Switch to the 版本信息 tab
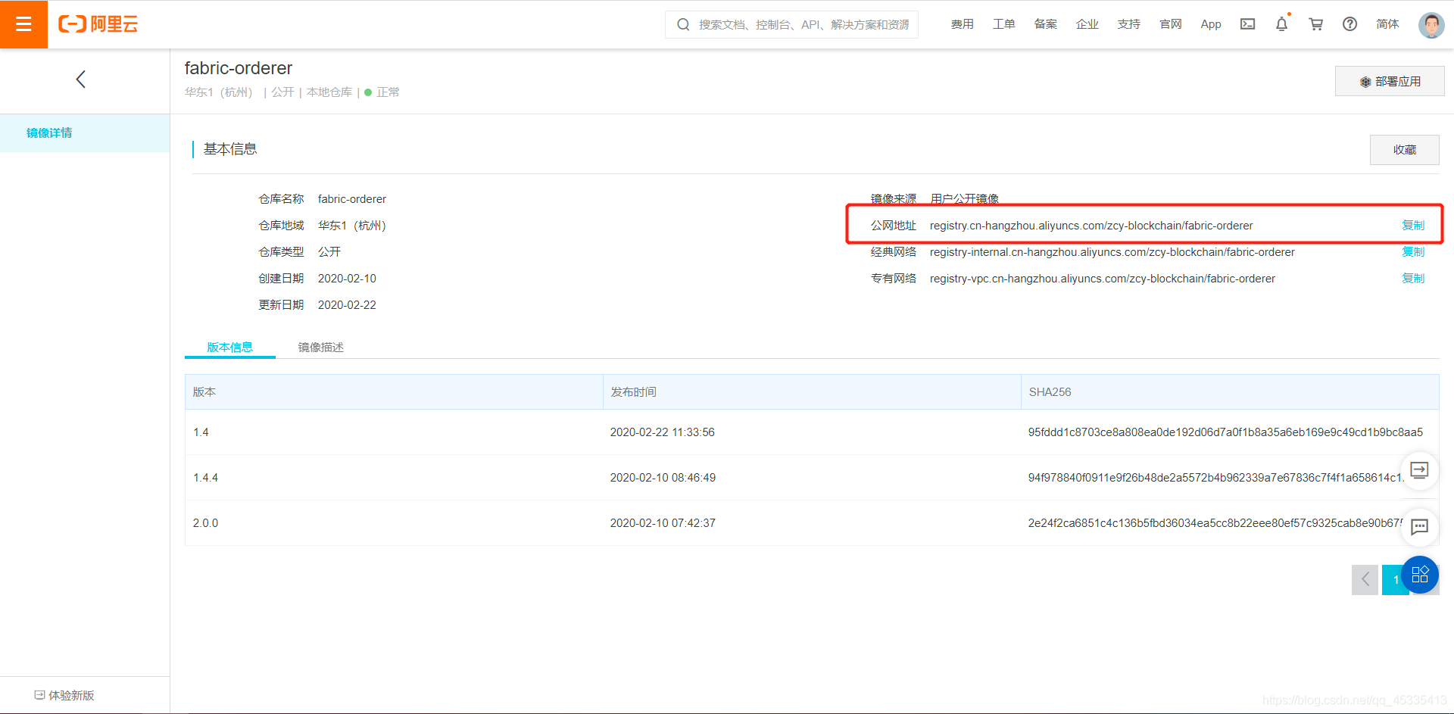This screenshot has width=1454, height=714. tap(229, 347)
